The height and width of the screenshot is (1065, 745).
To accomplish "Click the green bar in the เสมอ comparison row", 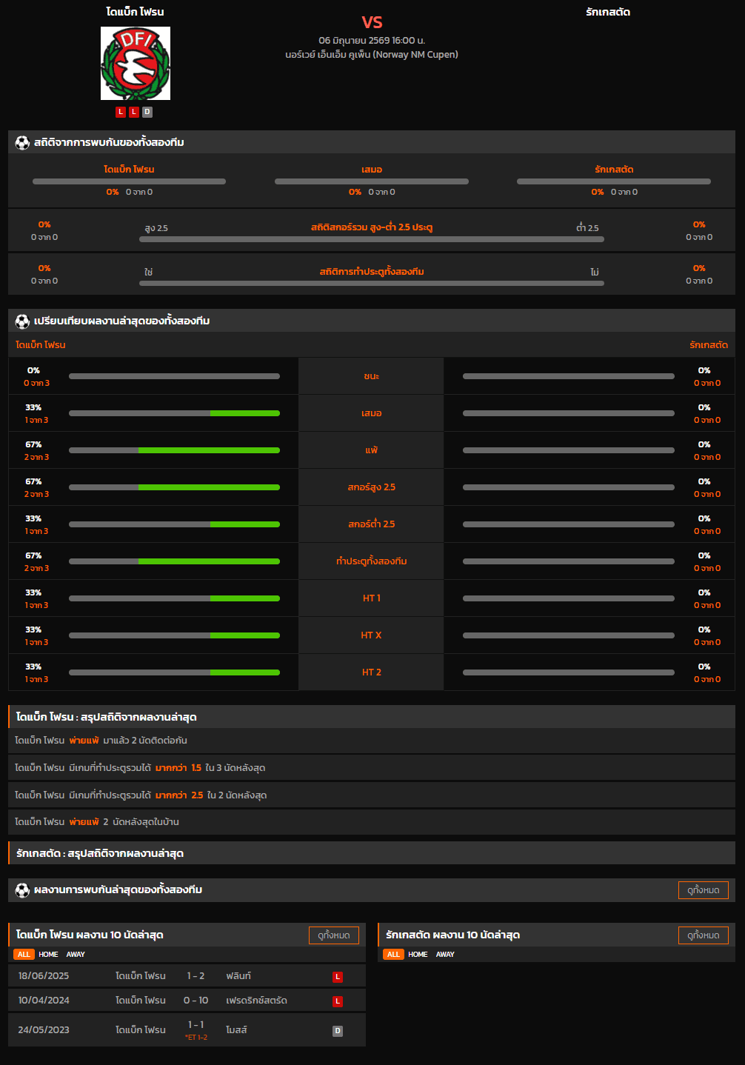I will click(x=245, y=413).
